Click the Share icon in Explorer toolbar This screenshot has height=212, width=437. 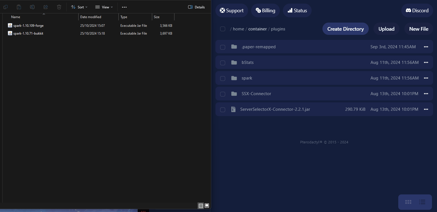(x=46, y=7)
